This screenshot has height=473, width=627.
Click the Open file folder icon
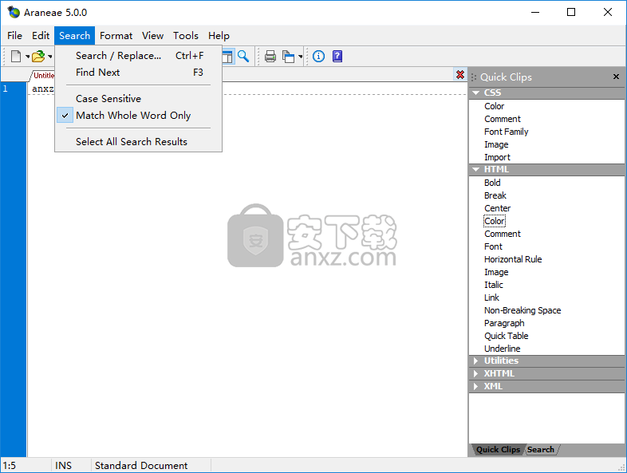click(x=38, y=57)
